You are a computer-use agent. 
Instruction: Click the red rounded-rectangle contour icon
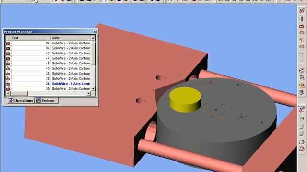pyautogui.click(x=302, y=26)
